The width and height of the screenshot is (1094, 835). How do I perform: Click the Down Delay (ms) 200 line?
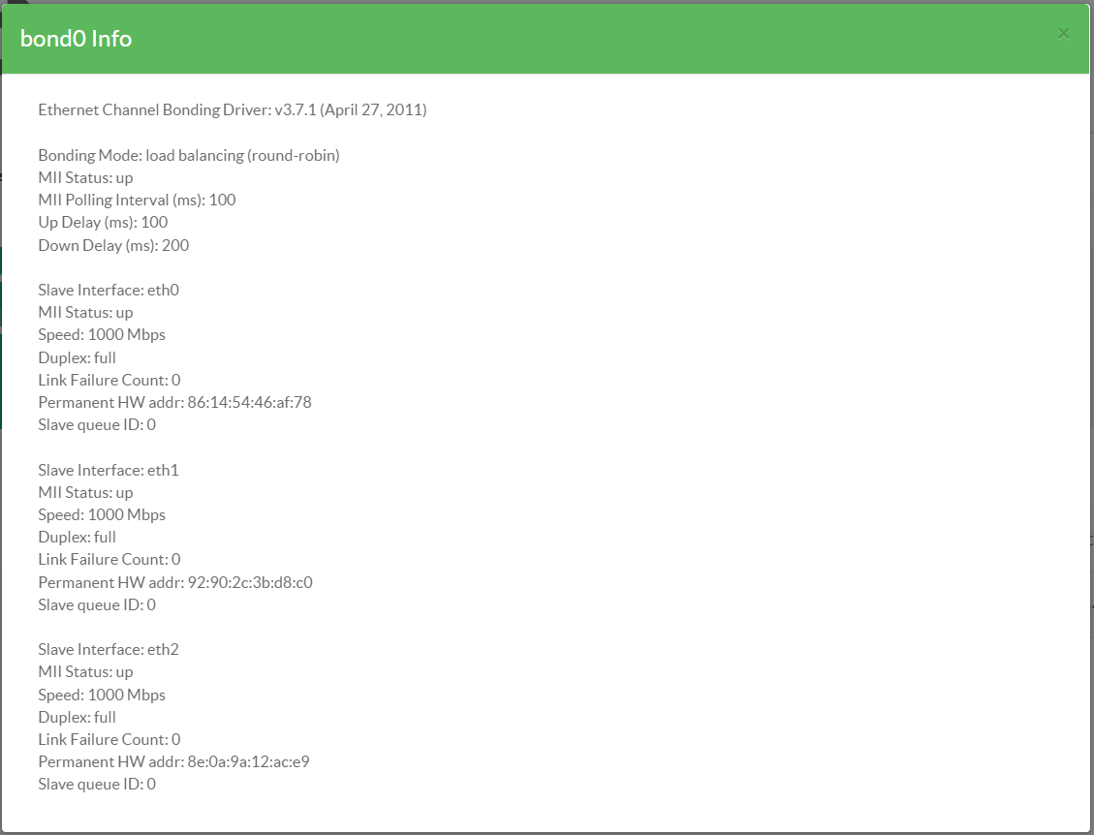113,245
